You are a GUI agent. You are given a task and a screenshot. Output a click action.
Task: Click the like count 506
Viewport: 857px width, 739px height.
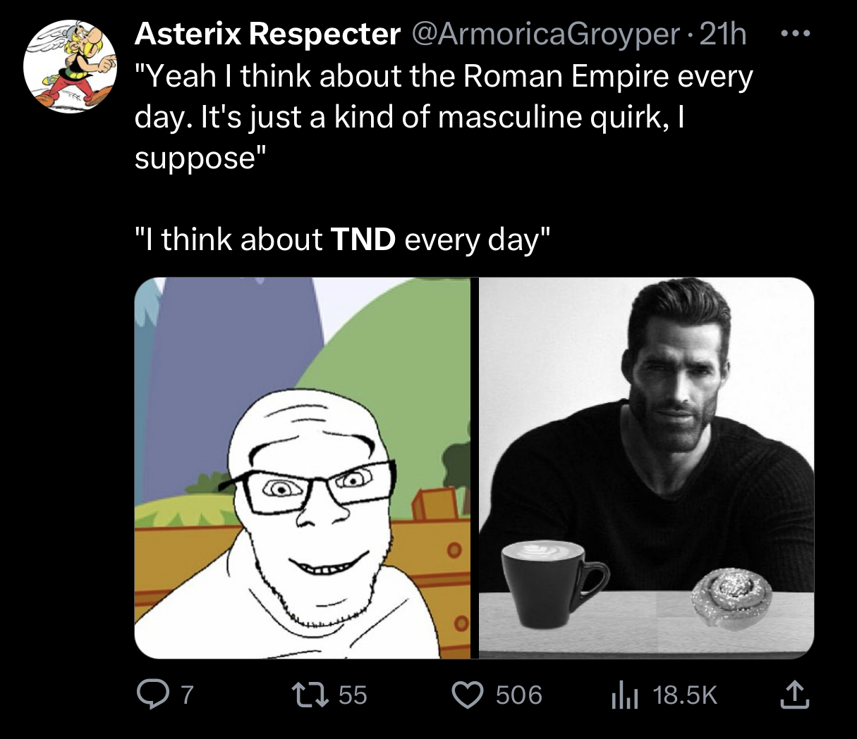pyautogui.click(x=518, y=695)
